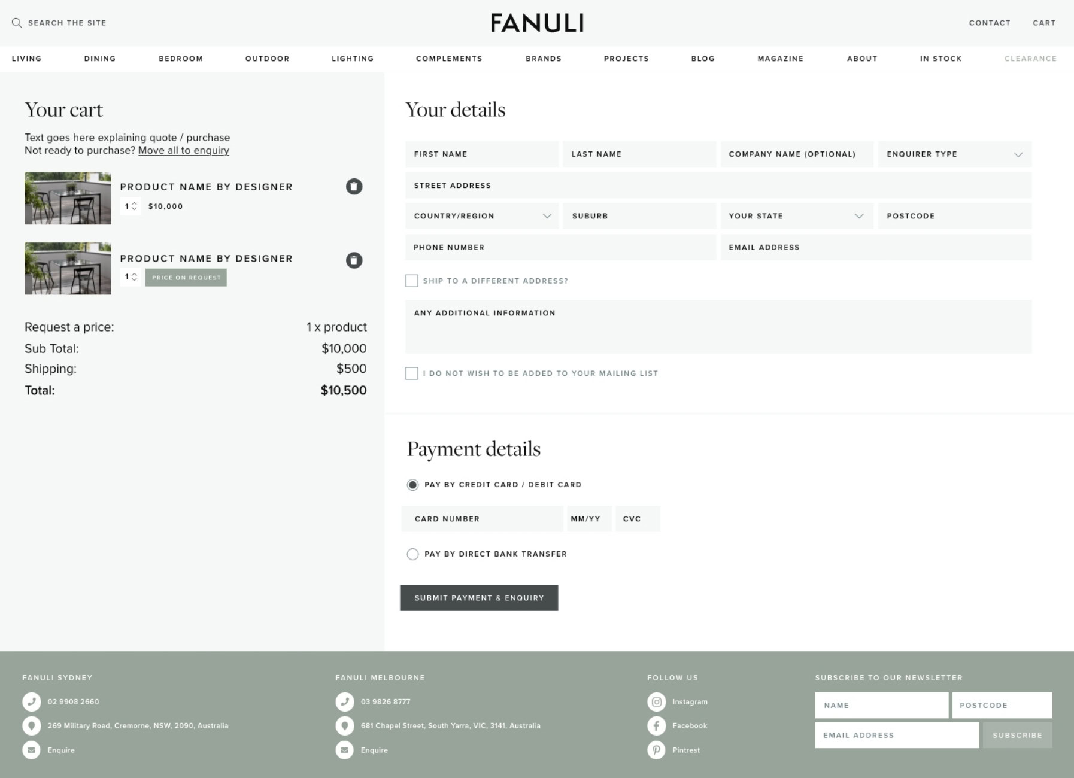Open the Facebook icon in footer
The width and height of the screenshot is (1074, 778).
pos(656,726)
